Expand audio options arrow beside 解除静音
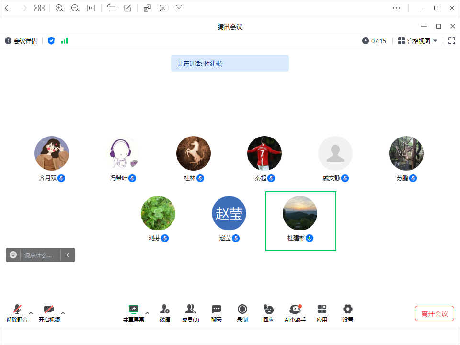 [x=31, y=313]
